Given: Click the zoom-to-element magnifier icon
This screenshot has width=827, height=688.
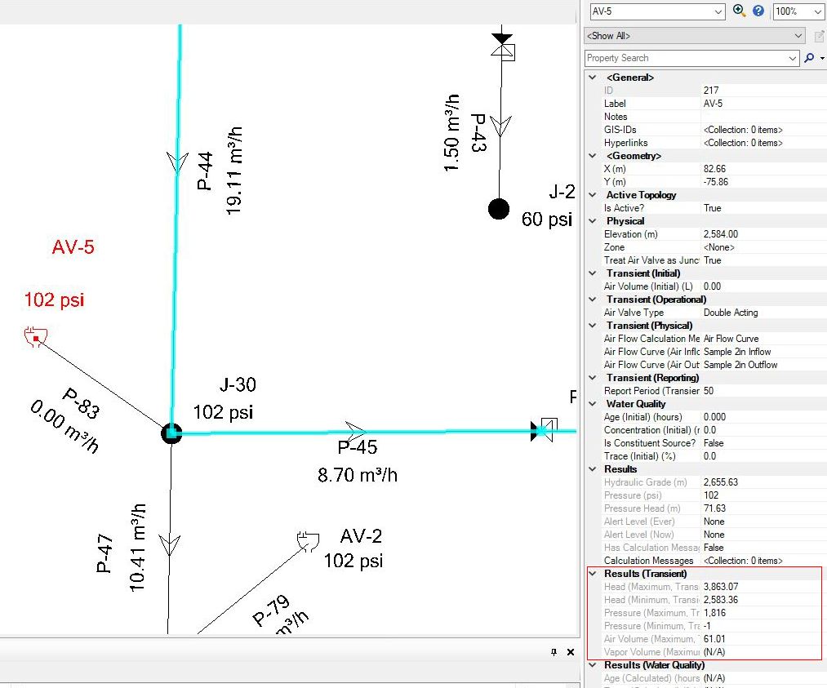Looking at the screenshot, I should point(740,11).
